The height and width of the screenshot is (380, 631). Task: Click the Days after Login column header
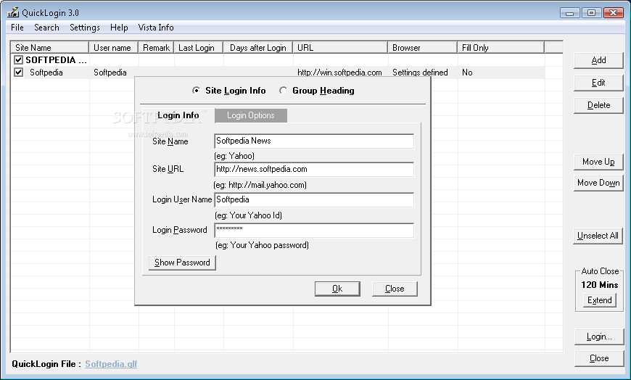pos(258,48)
